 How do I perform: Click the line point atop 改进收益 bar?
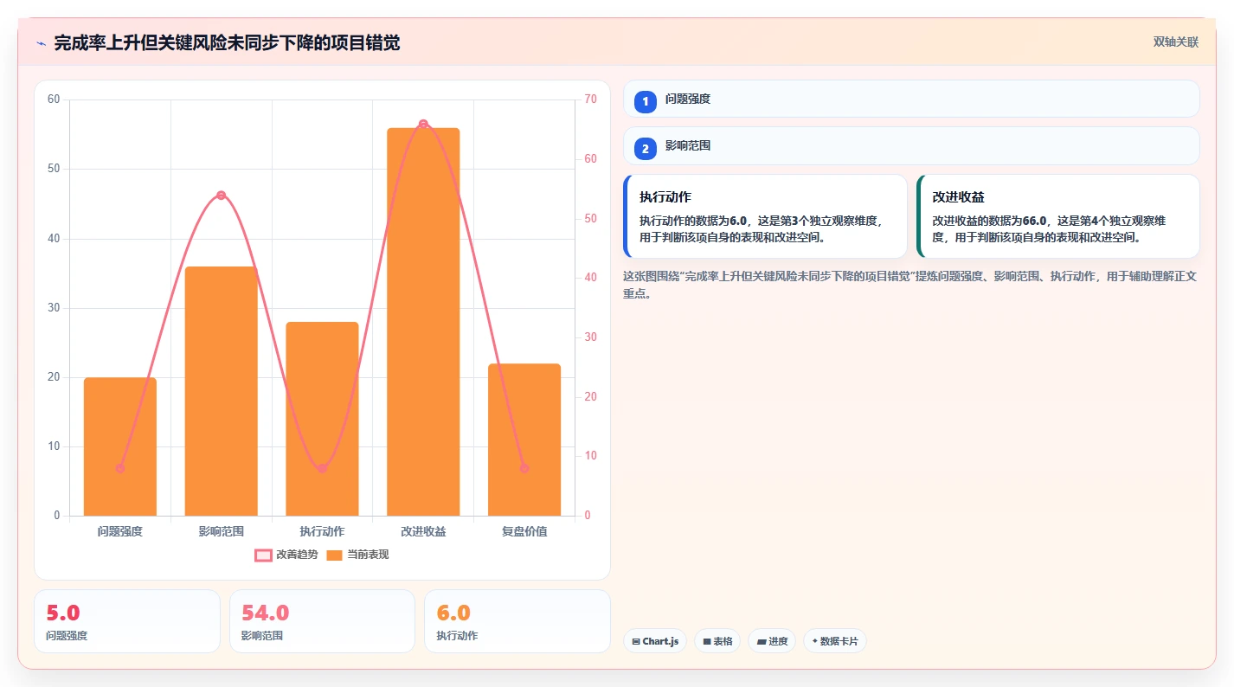pos(423,124)
